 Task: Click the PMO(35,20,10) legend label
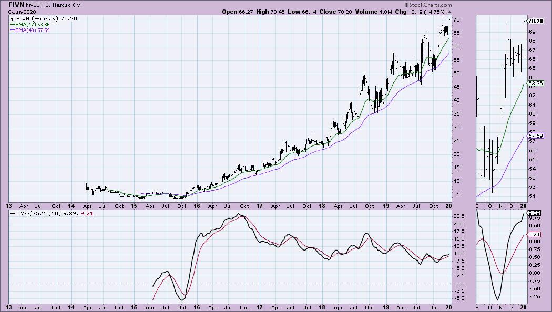click(39, 213)
